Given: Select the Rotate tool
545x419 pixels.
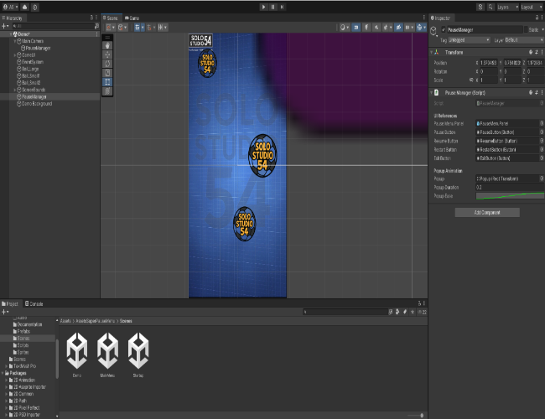Looking at the screenshot, I should [x=107, y=64].
